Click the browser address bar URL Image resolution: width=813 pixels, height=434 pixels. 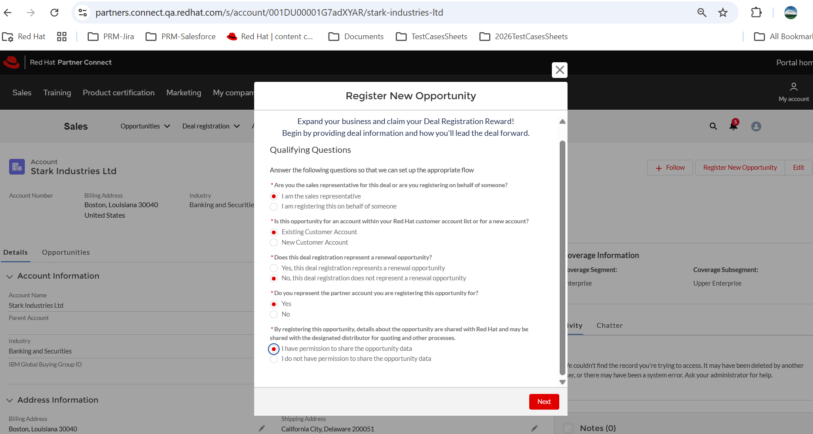(269, 13)
